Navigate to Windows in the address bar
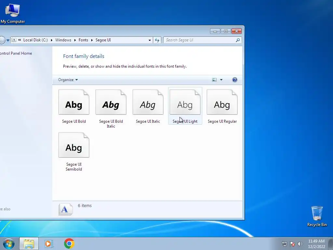333x250 pixels. [63, 40]
